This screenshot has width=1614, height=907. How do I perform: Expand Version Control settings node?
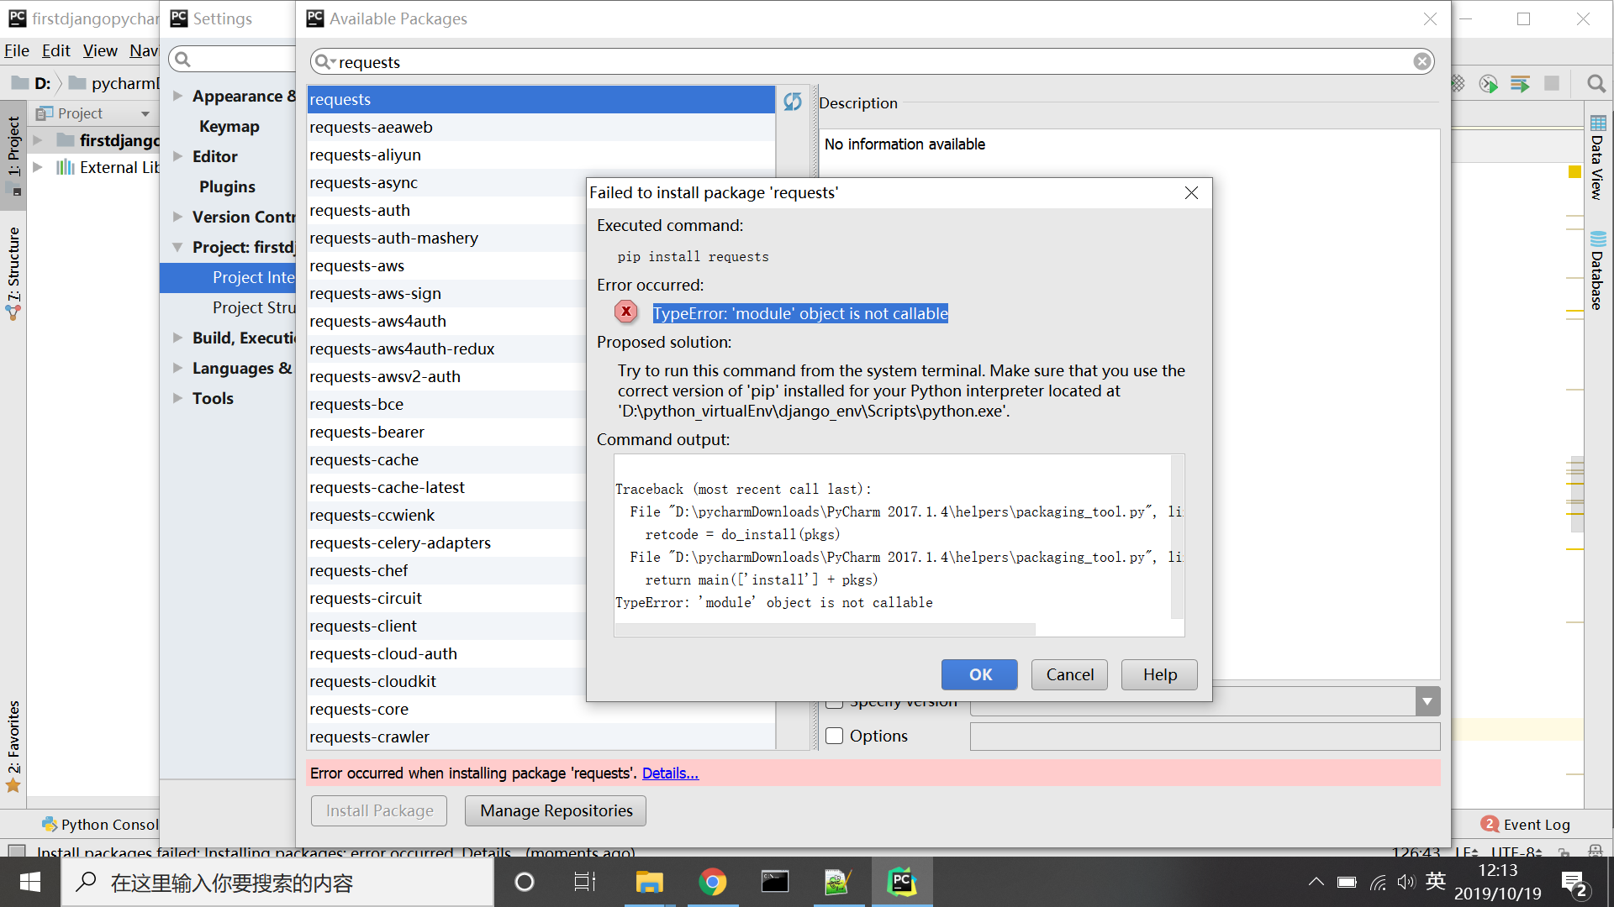(177, 217)
